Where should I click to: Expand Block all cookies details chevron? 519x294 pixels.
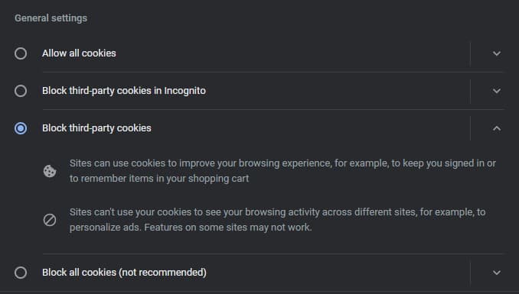tap(497, 273)
